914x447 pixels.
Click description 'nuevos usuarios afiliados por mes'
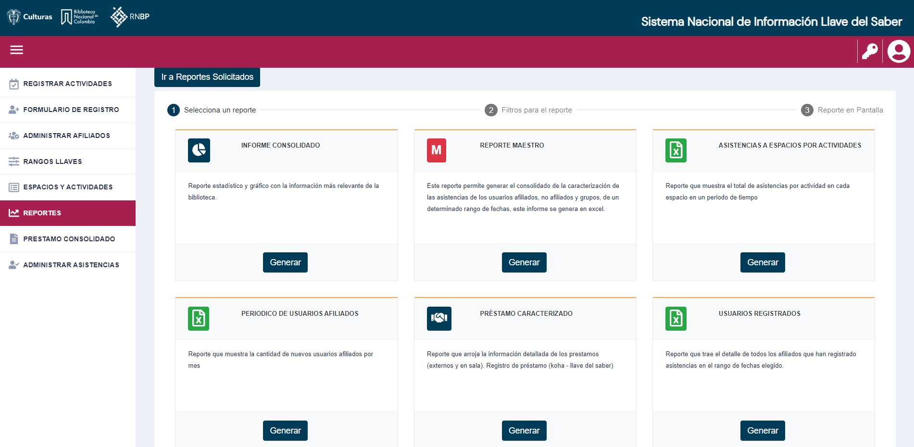(x=281, y=360)
